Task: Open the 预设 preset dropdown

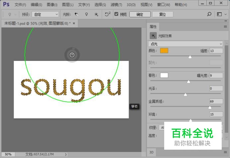Action: click(x=45, y=14)
